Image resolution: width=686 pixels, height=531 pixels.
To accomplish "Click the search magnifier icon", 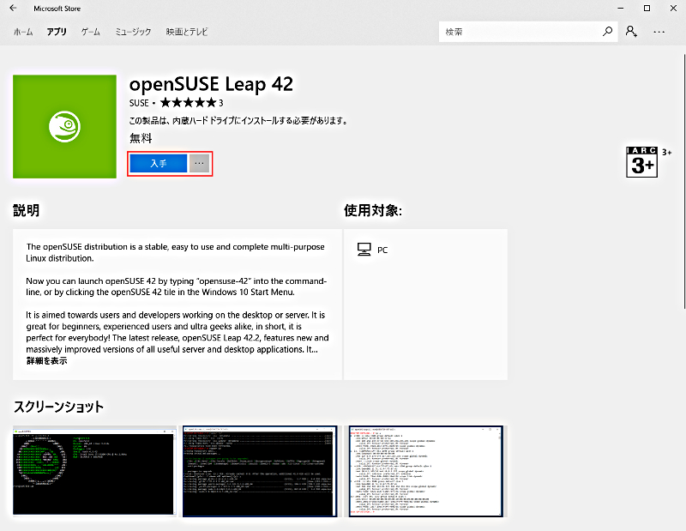I will tap(607, 32).
